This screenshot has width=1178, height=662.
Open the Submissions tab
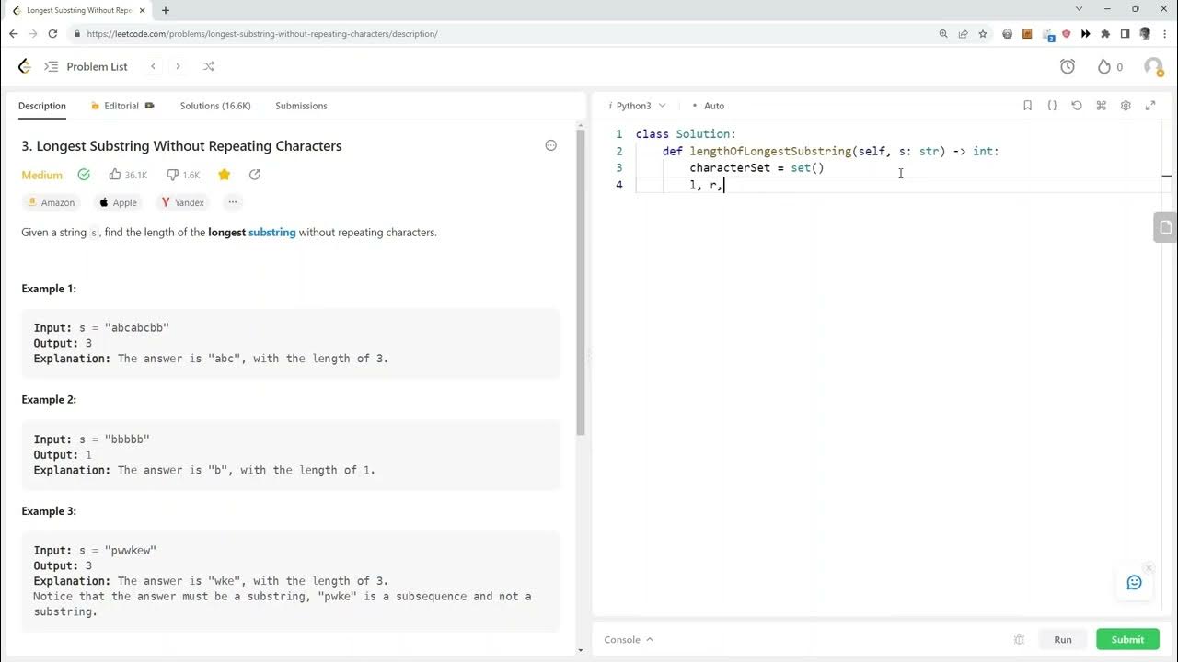coord(301,106)
